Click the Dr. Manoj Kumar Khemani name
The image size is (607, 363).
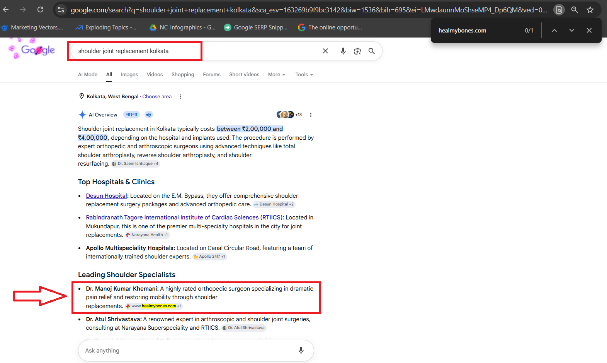click(122, 289)
